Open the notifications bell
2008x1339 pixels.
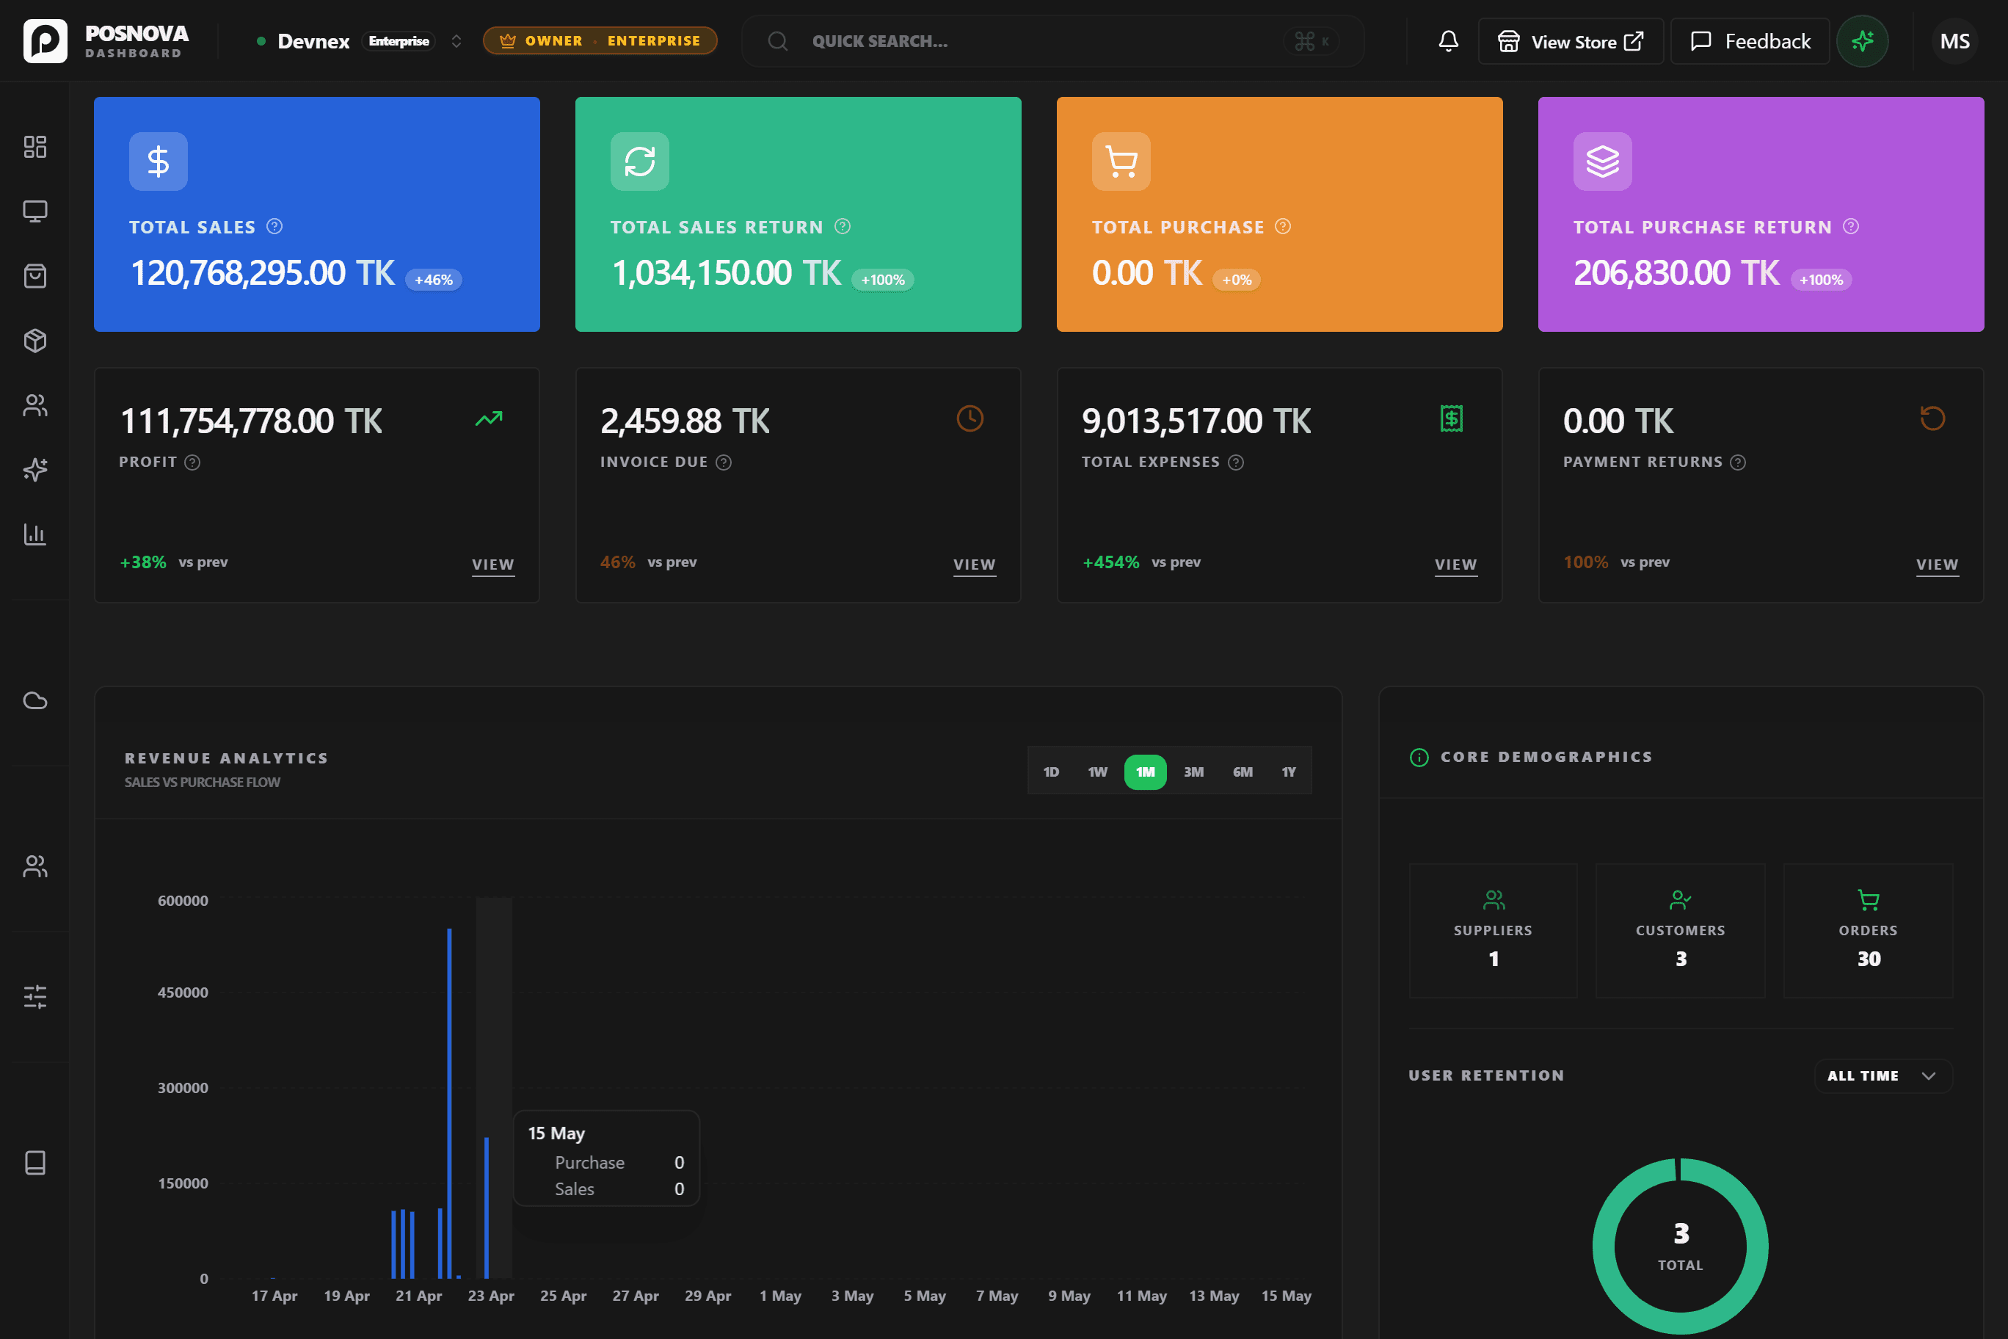point(1448,41)
